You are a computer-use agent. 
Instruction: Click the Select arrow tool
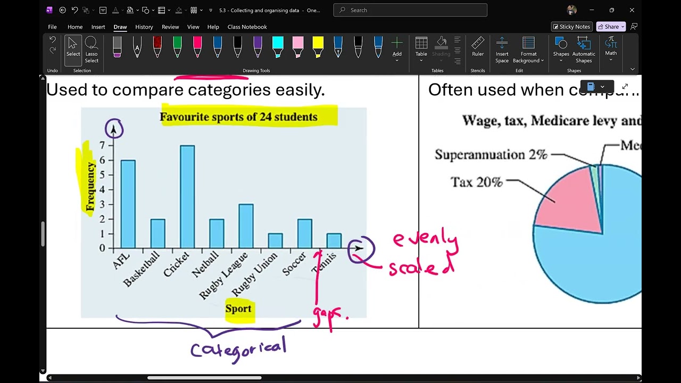(x=73, y=50)
